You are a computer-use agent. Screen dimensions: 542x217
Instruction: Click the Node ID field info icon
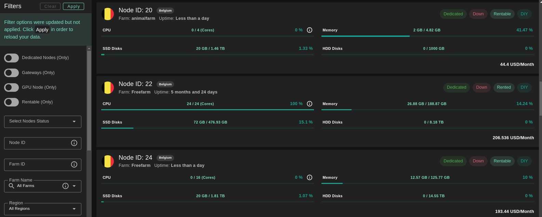tap(74, 143)
